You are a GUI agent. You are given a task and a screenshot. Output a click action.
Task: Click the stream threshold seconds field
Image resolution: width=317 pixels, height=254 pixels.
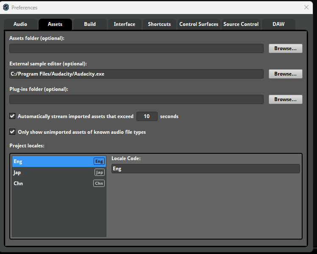pyautogui.click(x=147, y=116)
